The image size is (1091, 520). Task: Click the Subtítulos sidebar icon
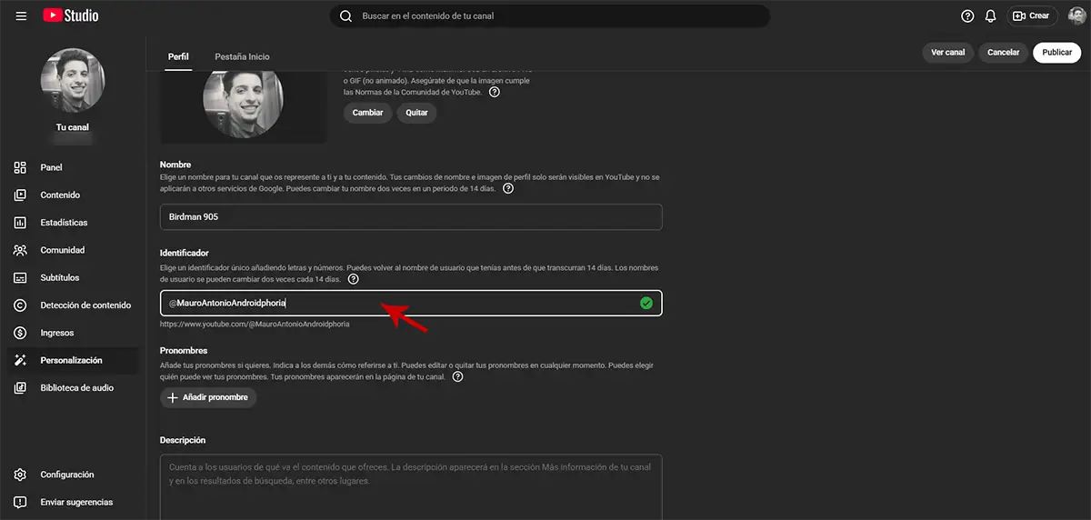click(x=20, y=277)
